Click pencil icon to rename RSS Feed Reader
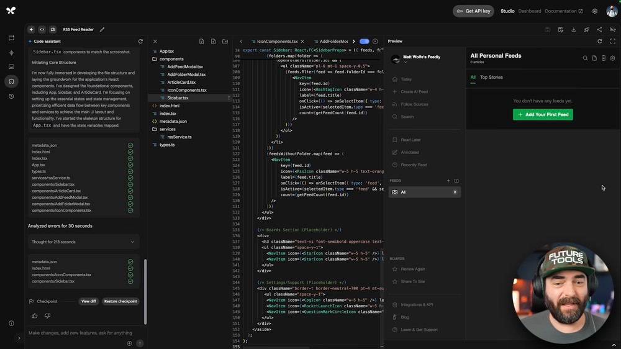Screen dimensions: 621x349 click(x=102, y=30)
